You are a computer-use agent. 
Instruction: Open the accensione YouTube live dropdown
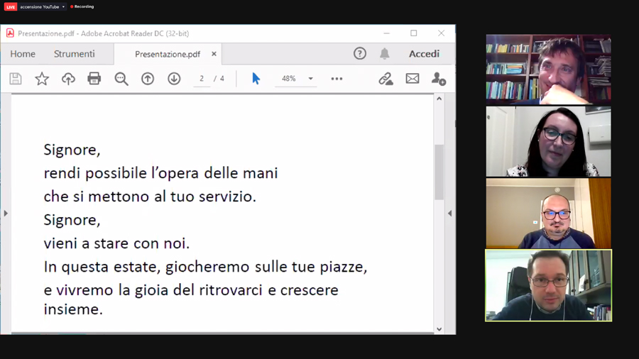(x=63, y=7)
